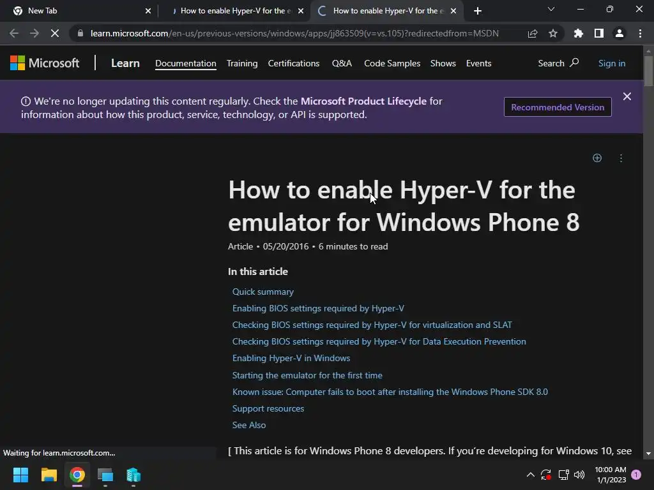Open Checking BIOS settings for Data Execution Prevention
The width and height of the screenshot is (654, 490).
pos(379,342)
